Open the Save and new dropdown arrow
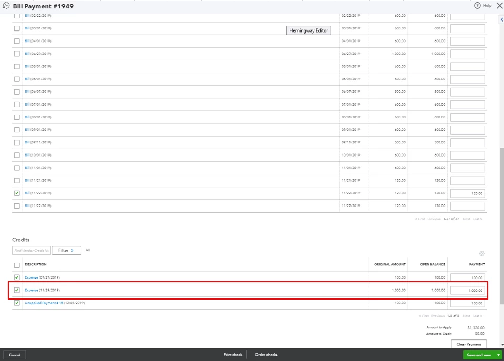Viewport: 504px width, 361px height. [499, 355]
